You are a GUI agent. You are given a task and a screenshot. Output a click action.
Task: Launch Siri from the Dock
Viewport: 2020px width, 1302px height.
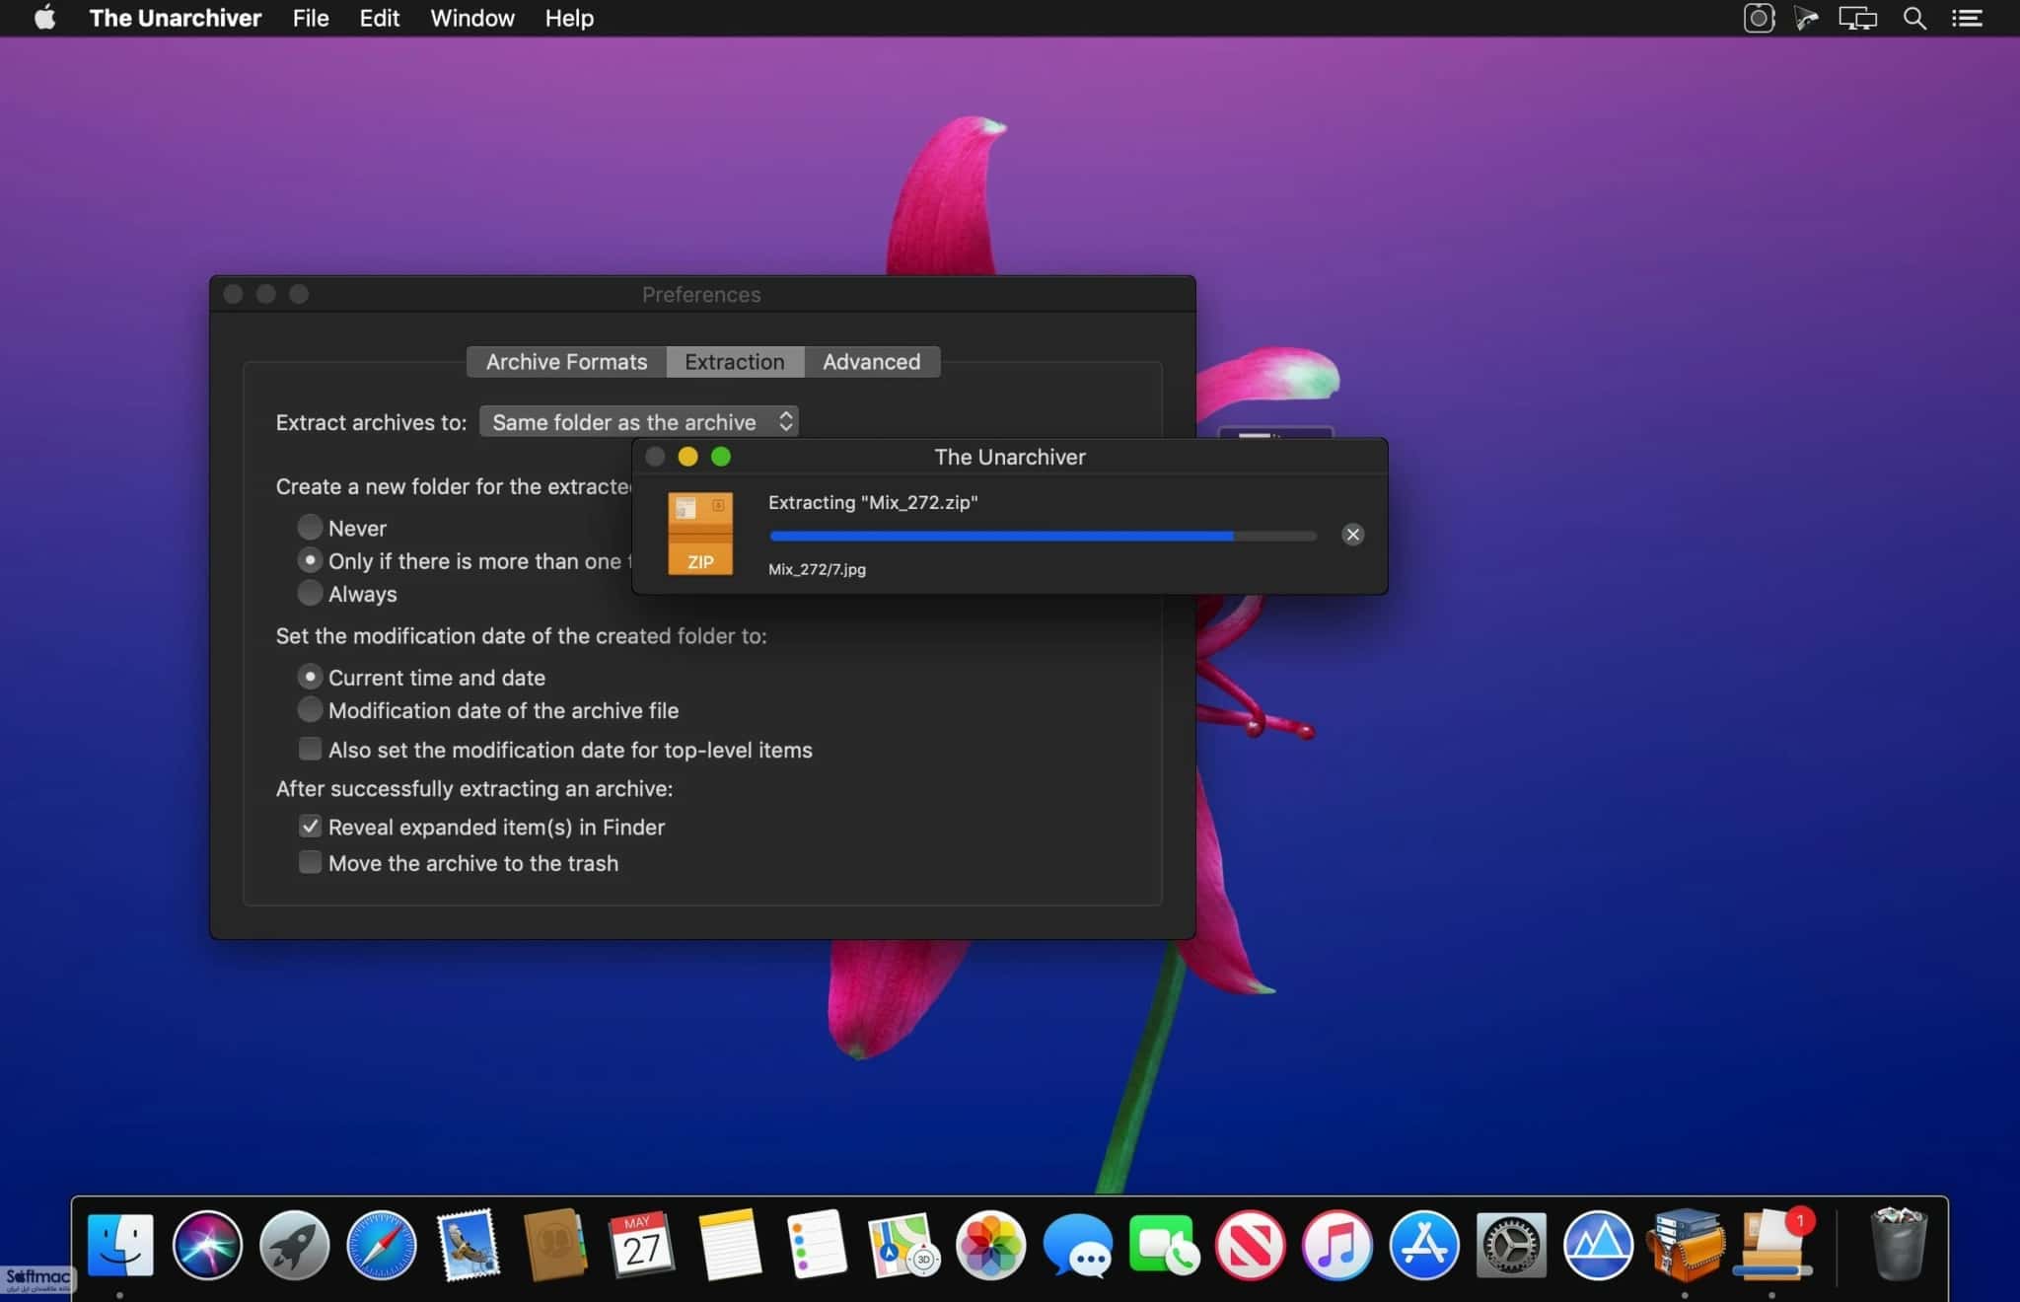click(207, 1245)
